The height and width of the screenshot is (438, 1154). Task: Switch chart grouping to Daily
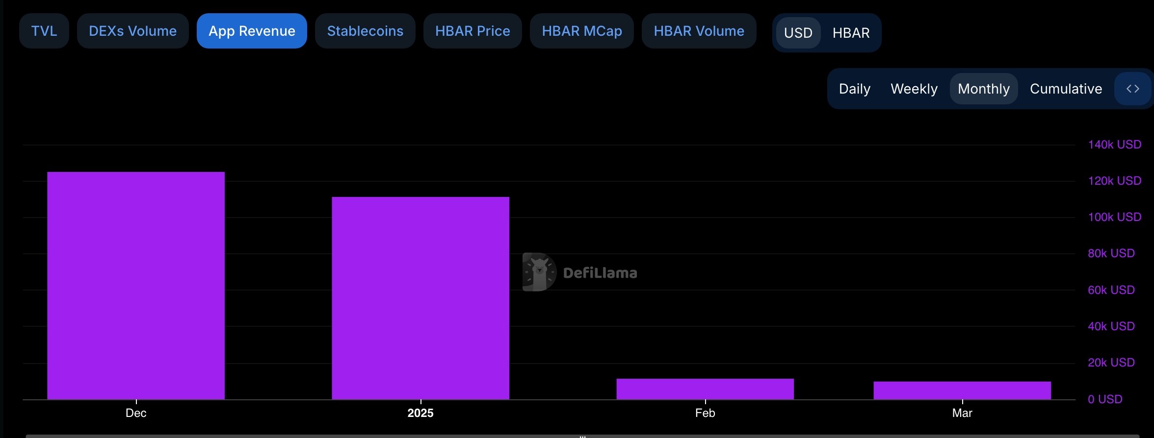click(855, 89)
